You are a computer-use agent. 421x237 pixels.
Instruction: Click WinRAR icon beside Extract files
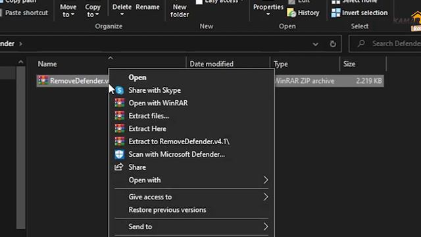[x=120, y=116]
